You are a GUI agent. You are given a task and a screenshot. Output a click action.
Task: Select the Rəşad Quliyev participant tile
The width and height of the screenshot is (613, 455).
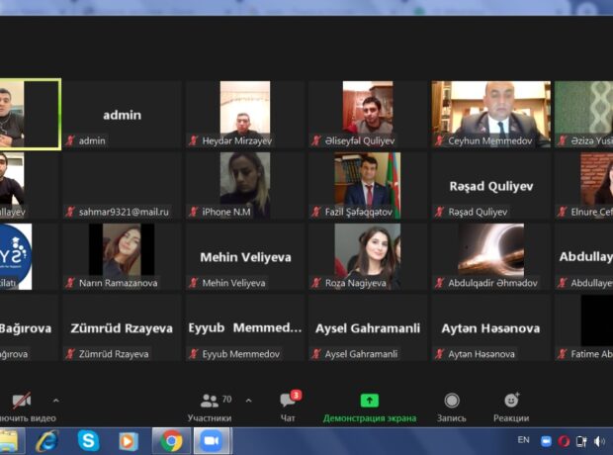coord(490,185)
